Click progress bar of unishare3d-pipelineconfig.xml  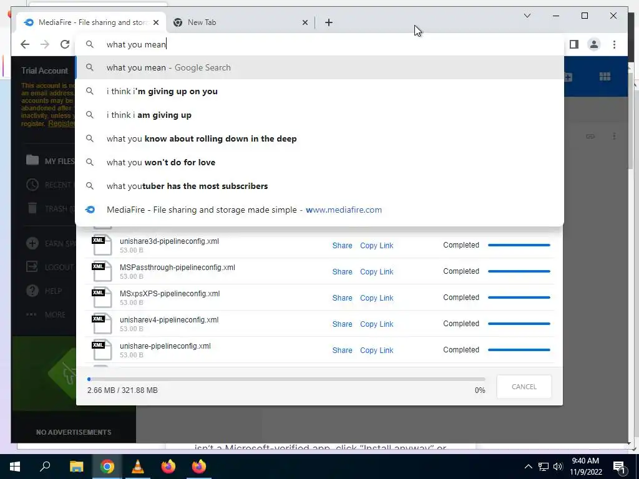(x=519, y=245)
